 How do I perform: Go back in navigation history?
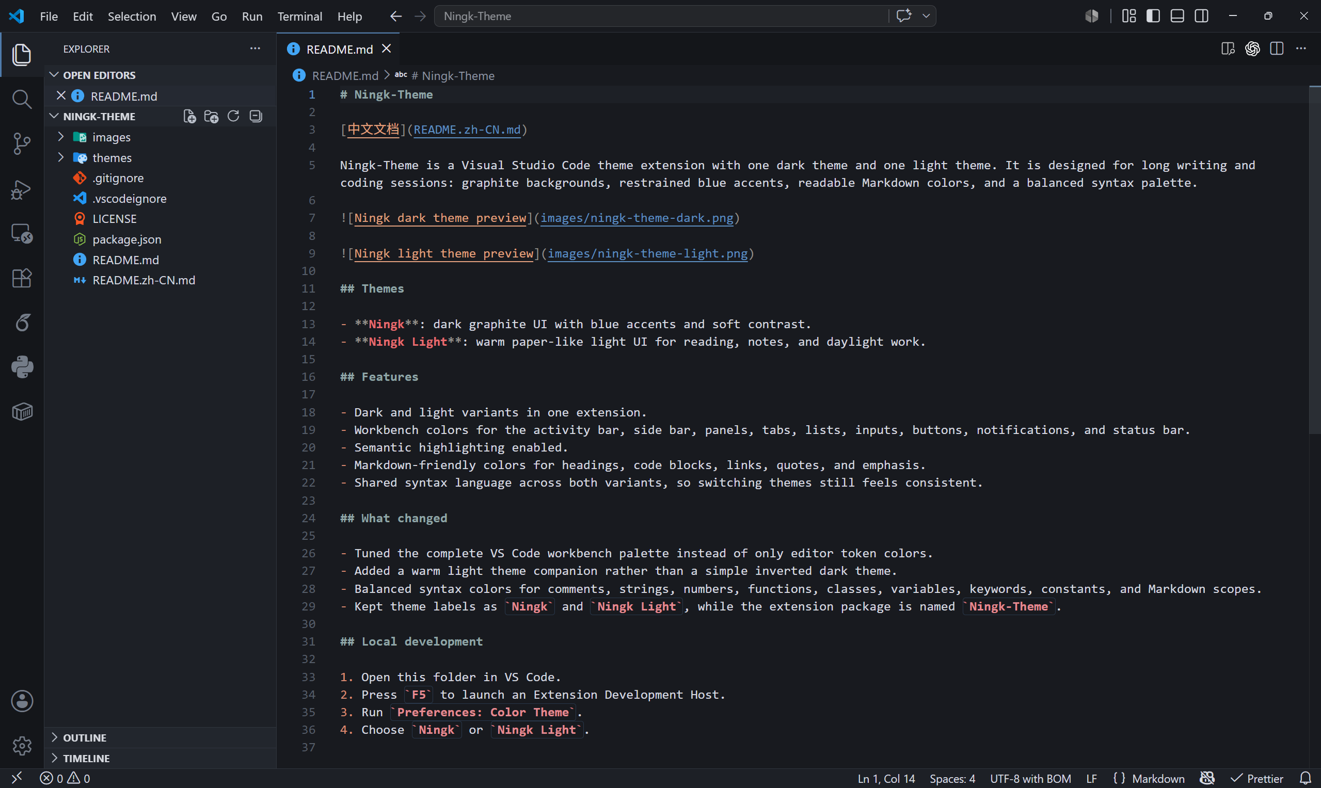tap(396, 17)
